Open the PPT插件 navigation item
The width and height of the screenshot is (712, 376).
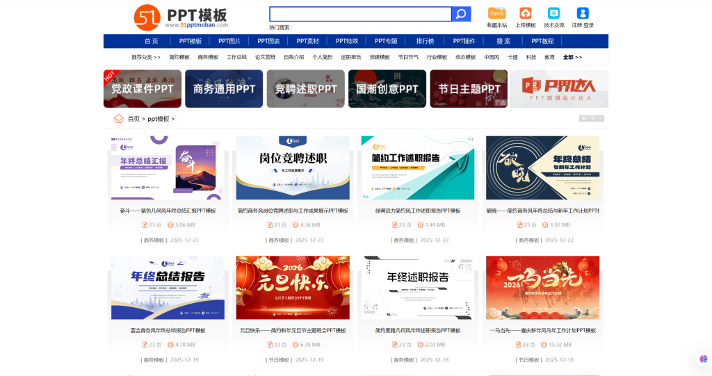tap(464, 41)
